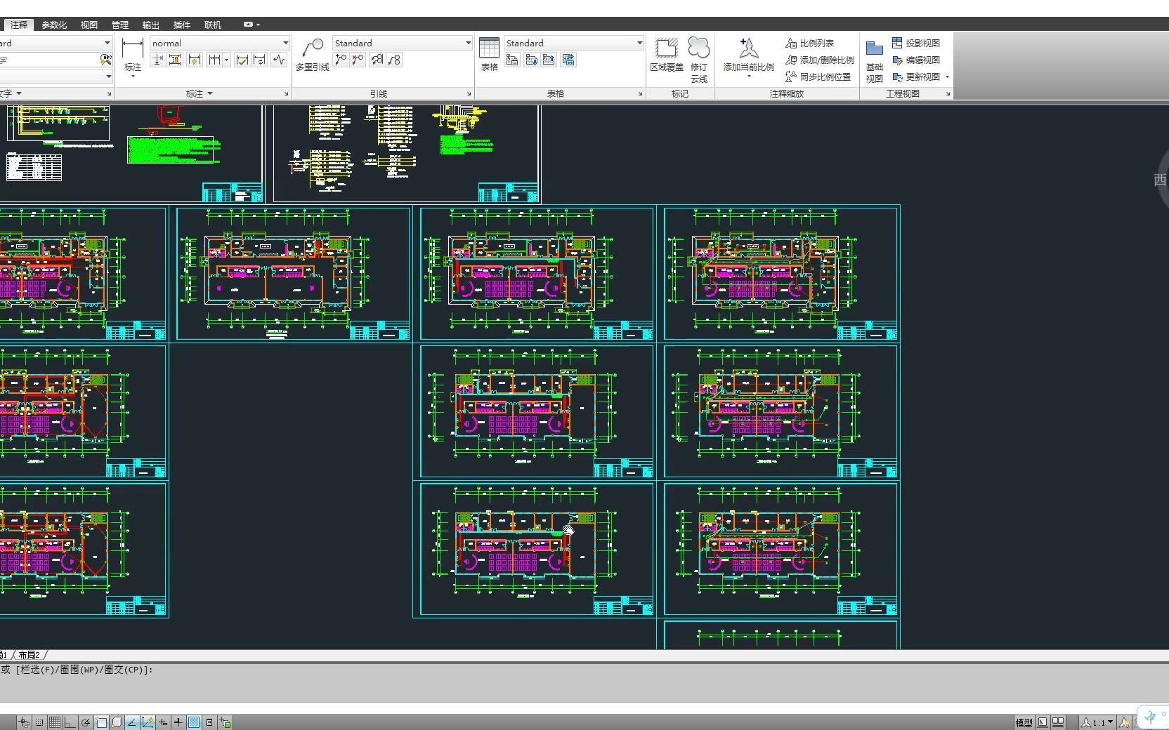Open the 联机 ribbon tab
Viewport: 1169px width, 730px height.
(213, 25)
